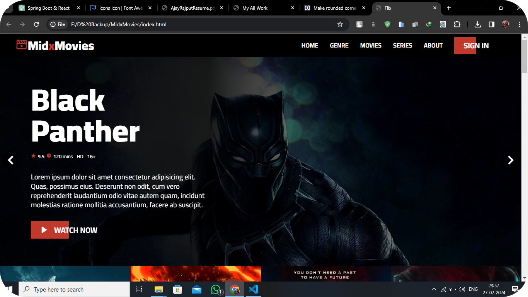
Task: Click the address bar URL field
Action: (x=193, y=24)
